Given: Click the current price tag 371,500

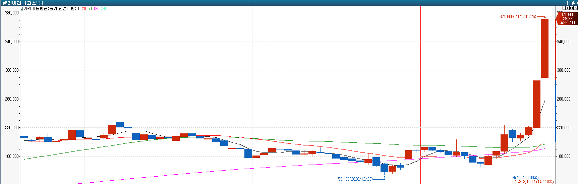Looking at the screenshot, I should click(567, 15).
